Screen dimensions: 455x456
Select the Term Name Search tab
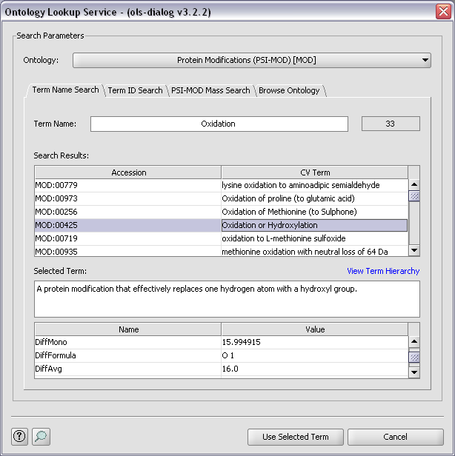65,90
